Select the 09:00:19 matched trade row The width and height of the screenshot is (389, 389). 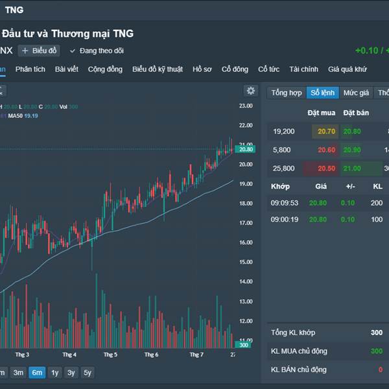coord(328,219)
